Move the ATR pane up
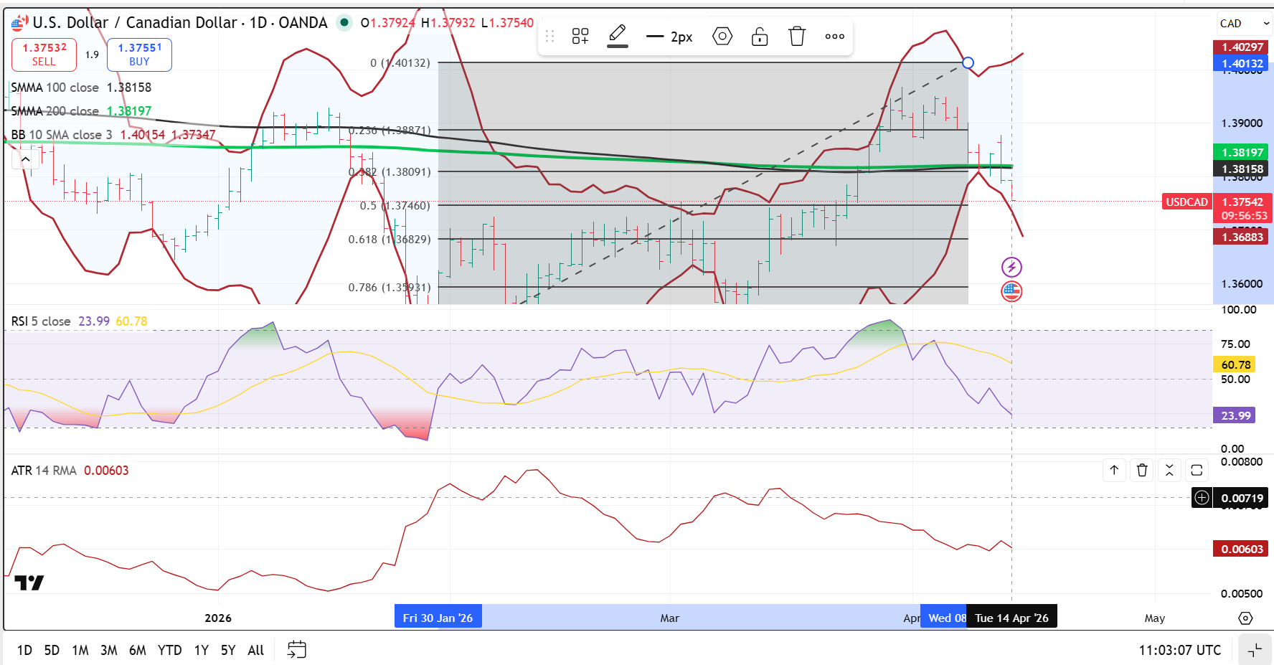The image size is (1274, 665). (x=1114, y=470)
